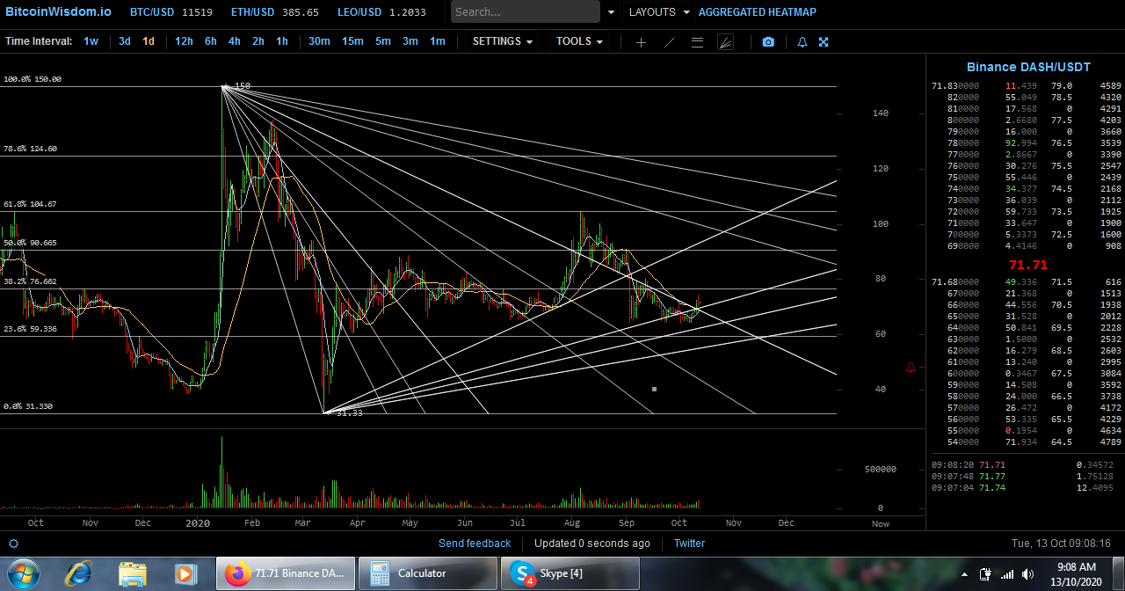Click the 31.33 low price label on the chart
Image resolution: width=1125 pixels, height=591 pixels.
tap(349, 413)
